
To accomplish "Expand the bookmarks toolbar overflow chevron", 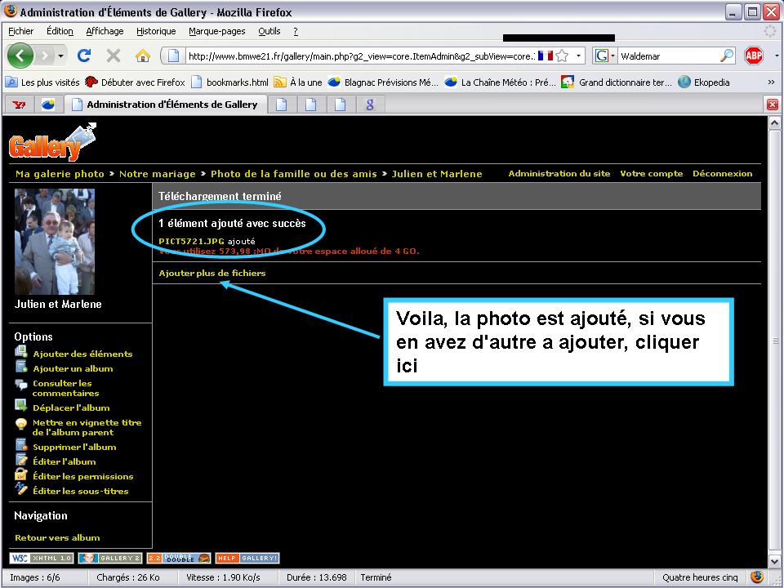I will coord(771,82).
